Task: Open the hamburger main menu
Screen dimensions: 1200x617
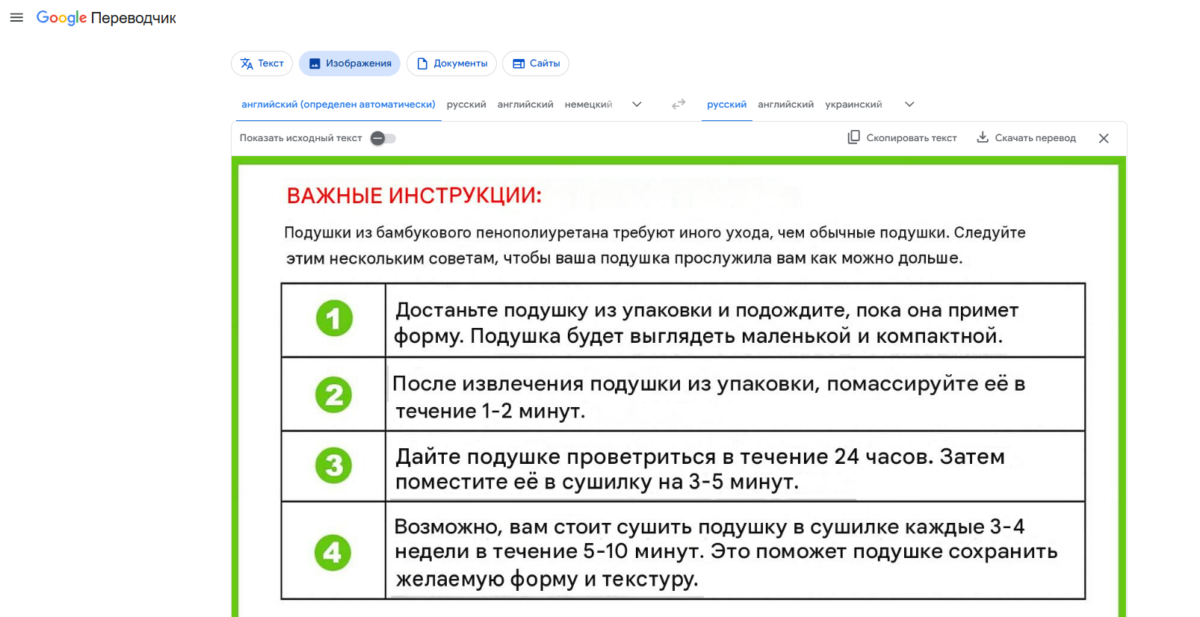Action: pos(16,17)
